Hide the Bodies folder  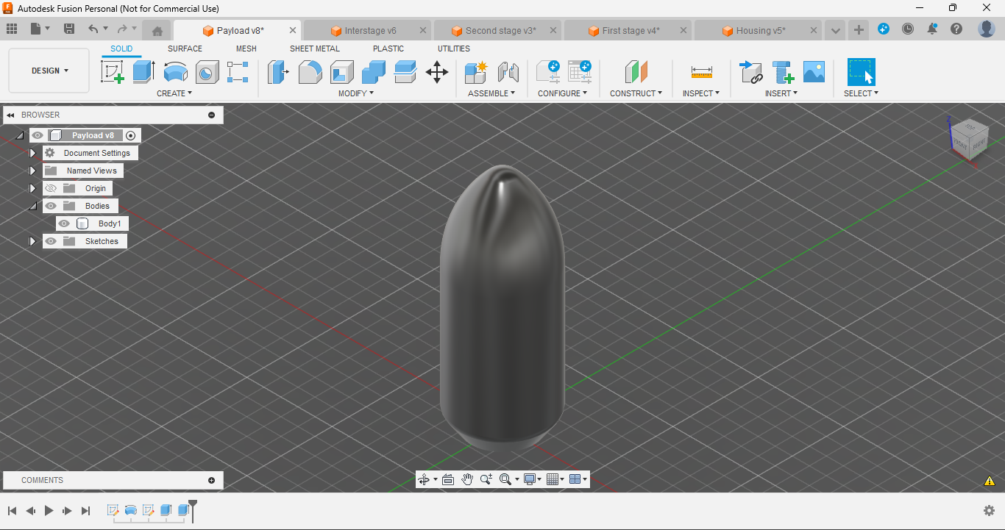click(x=51, y=206)
